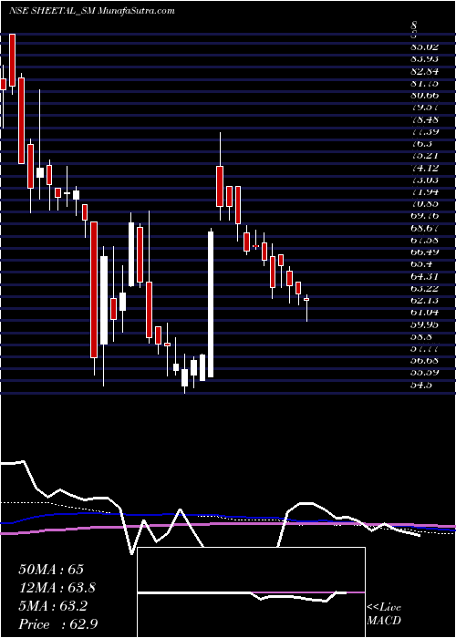Choose the 61.04 axis label
This screenshot has height=638, width=456.
[424, 312]
